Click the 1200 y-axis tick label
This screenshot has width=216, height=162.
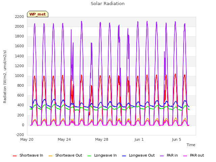click(x=20, y=66)
